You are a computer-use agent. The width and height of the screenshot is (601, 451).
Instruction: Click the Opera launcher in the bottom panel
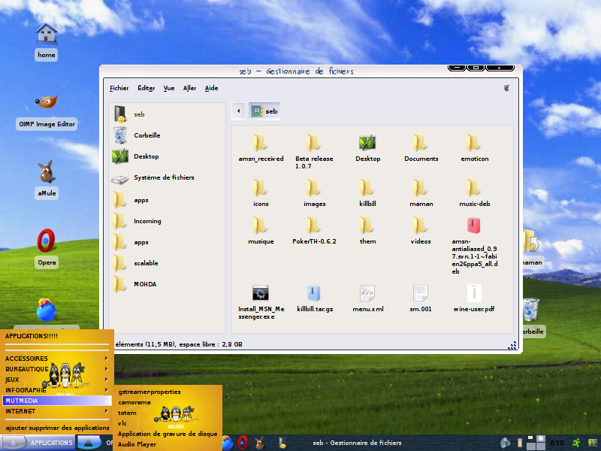click(x=243, y=443)
